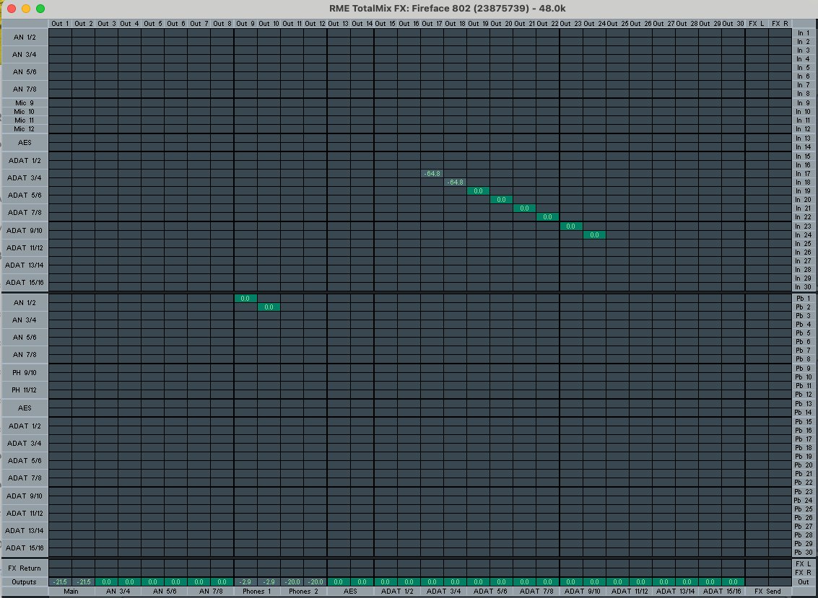Click the -2.9 output gain under Out 10
This screenshot has width=818, height=598.
(269, 582)
